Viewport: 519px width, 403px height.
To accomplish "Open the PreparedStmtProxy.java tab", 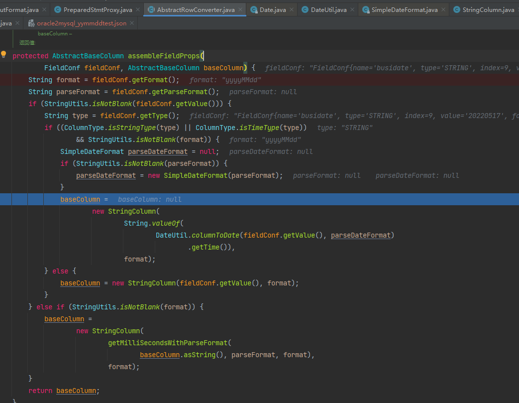I will pyautogui.click(x=98, y=10).
